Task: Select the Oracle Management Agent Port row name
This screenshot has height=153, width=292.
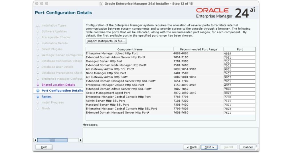Action: [x=108, y=93]
